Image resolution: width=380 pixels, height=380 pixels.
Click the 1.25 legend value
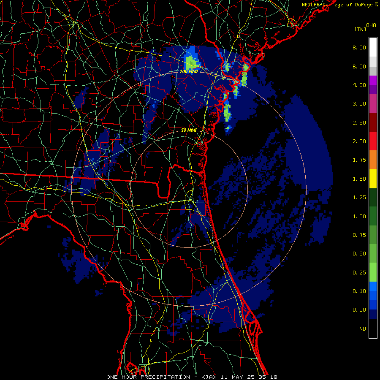pos(359,198)
